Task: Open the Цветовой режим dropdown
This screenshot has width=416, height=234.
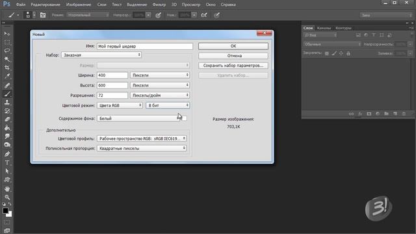Action: click(120, 105)
